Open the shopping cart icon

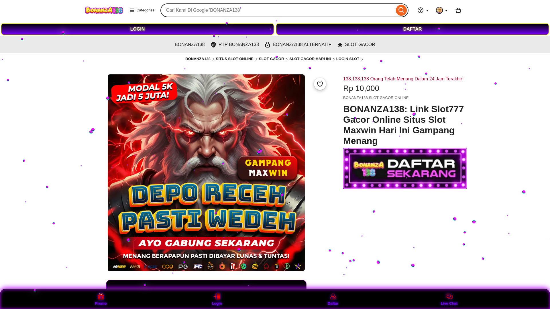pos(458,10)
